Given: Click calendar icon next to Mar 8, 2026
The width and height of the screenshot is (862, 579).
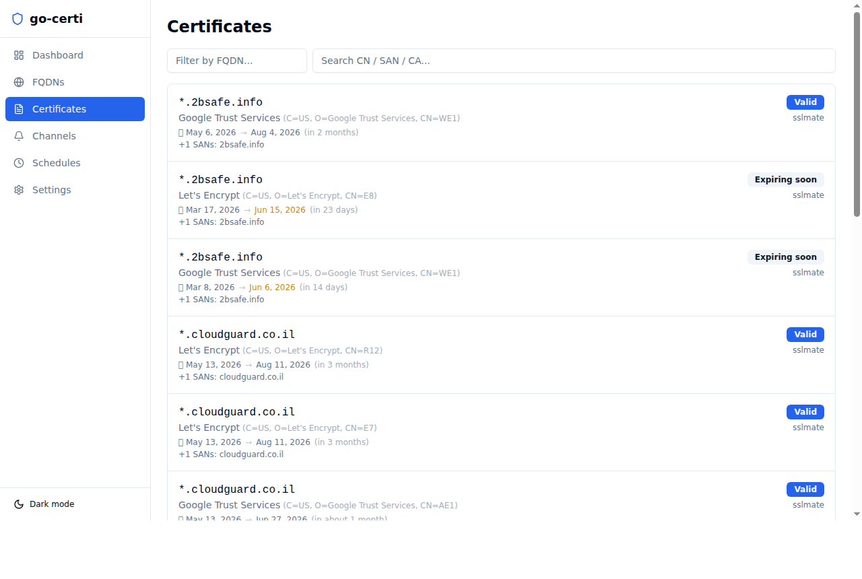Looking at the screenshot, I should click(180, 287).
